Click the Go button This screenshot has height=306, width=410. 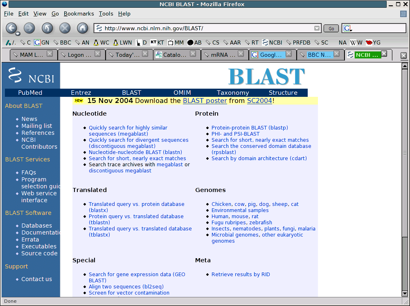(331, 28)
